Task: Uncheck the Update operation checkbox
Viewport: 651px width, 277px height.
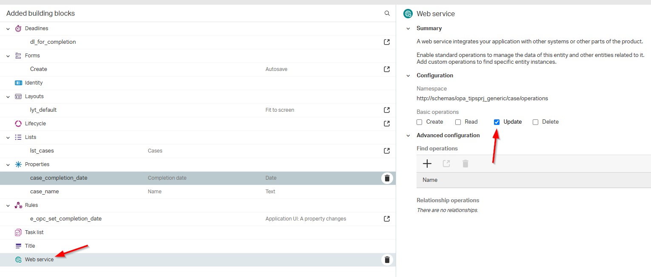Action: 497,122
